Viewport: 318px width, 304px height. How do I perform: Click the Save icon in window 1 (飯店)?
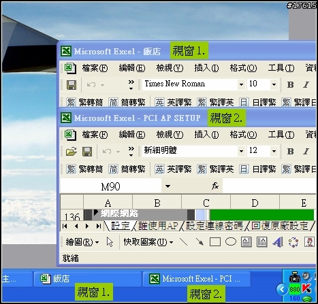71,85
